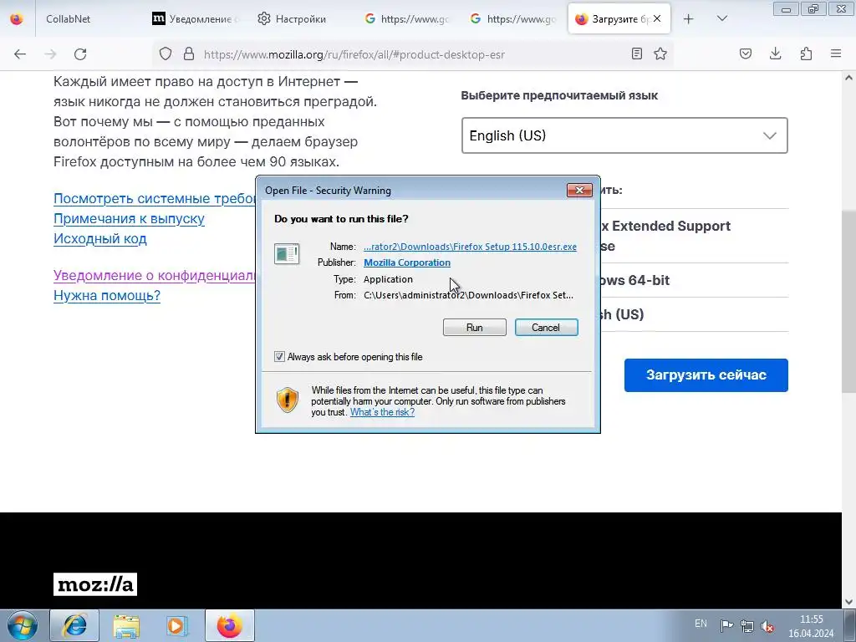
Task: Open the Mozilla Corporation publisher link
Action: point(407,262)
